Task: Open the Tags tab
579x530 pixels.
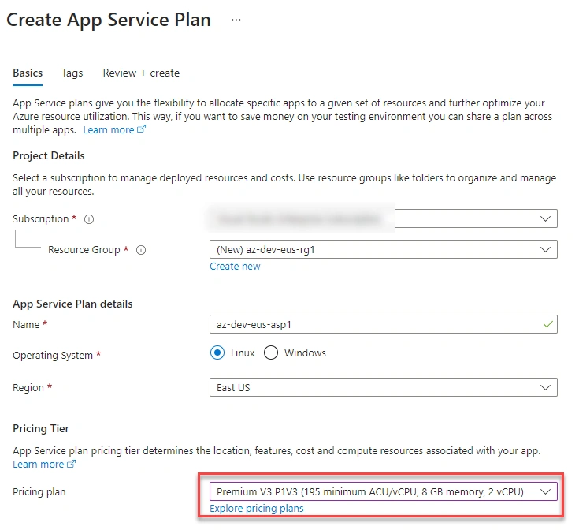Action: tap(72, 73)
